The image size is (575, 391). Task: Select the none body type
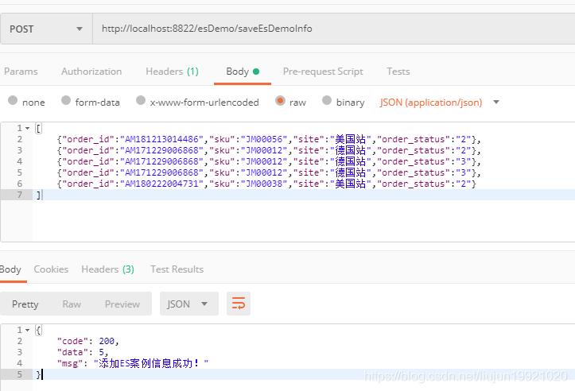[26, 102]
